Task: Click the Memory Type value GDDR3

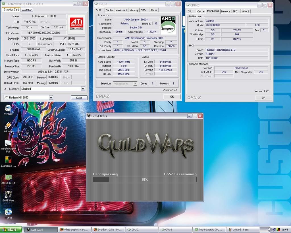Action: tap(31, 61)
